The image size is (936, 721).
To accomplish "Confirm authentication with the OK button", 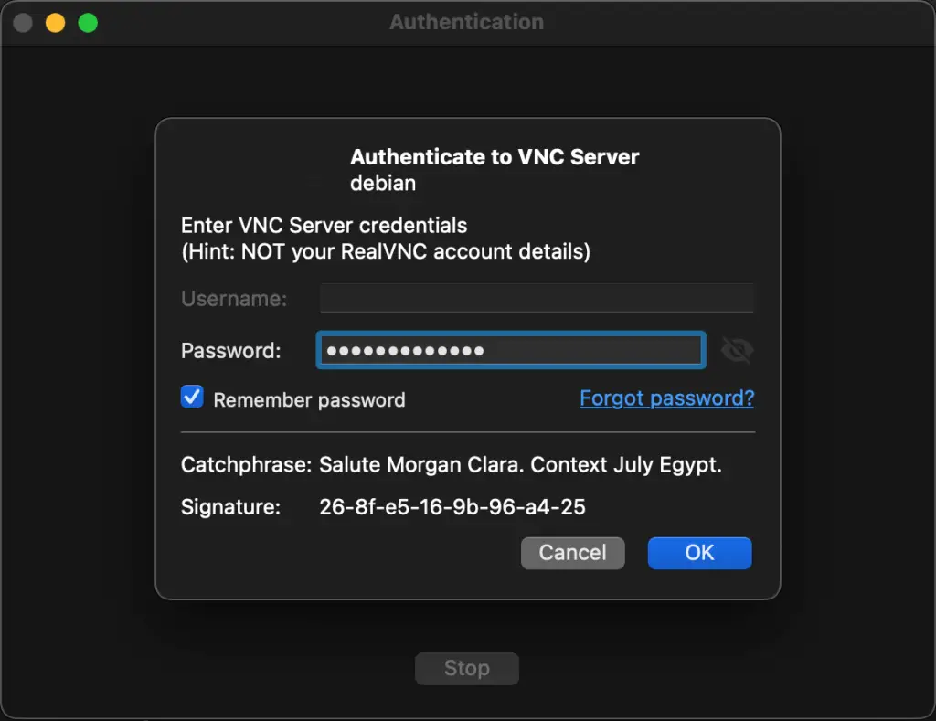I will pyautogui.click(x=699, y=553).
